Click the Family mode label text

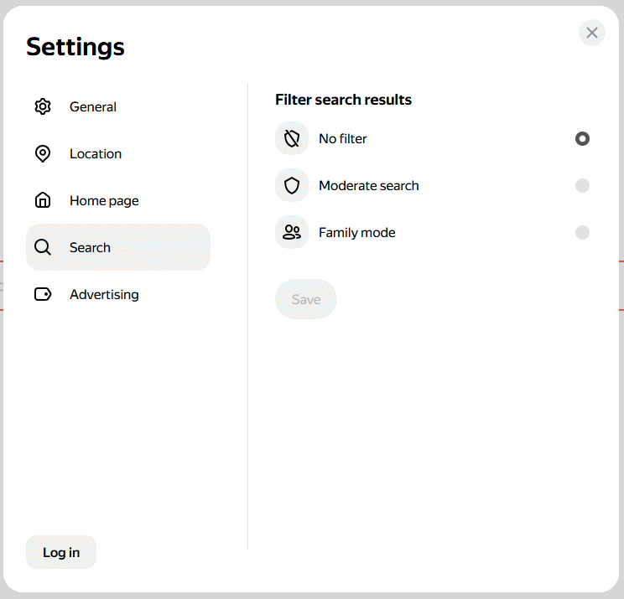[x=357, y=233]
